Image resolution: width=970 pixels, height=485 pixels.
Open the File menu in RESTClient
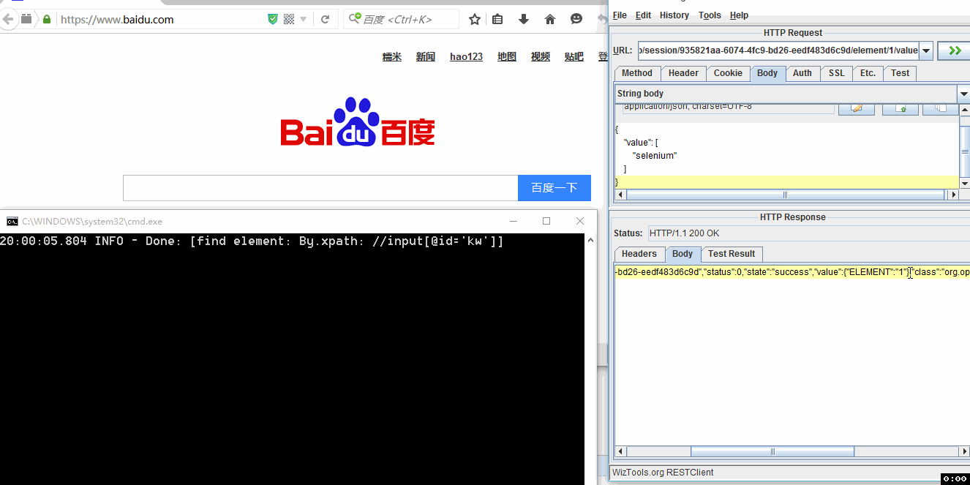620,15
